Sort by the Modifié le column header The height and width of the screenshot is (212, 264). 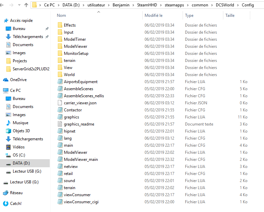154,15
